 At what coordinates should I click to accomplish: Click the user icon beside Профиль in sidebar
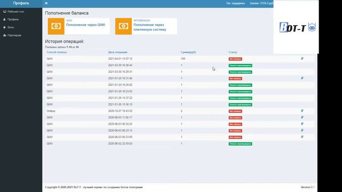pyautogui.click(x=4, y=19)
